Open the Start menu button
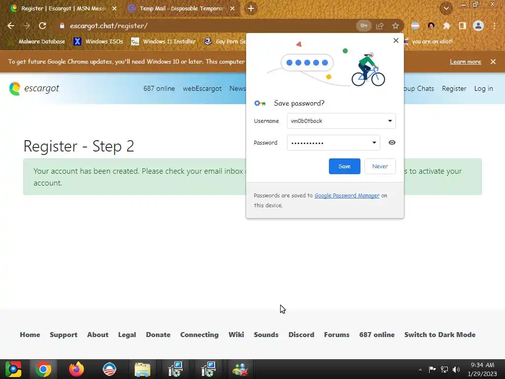The width and height of the screenshot is (505, 379). click(13, 369)
